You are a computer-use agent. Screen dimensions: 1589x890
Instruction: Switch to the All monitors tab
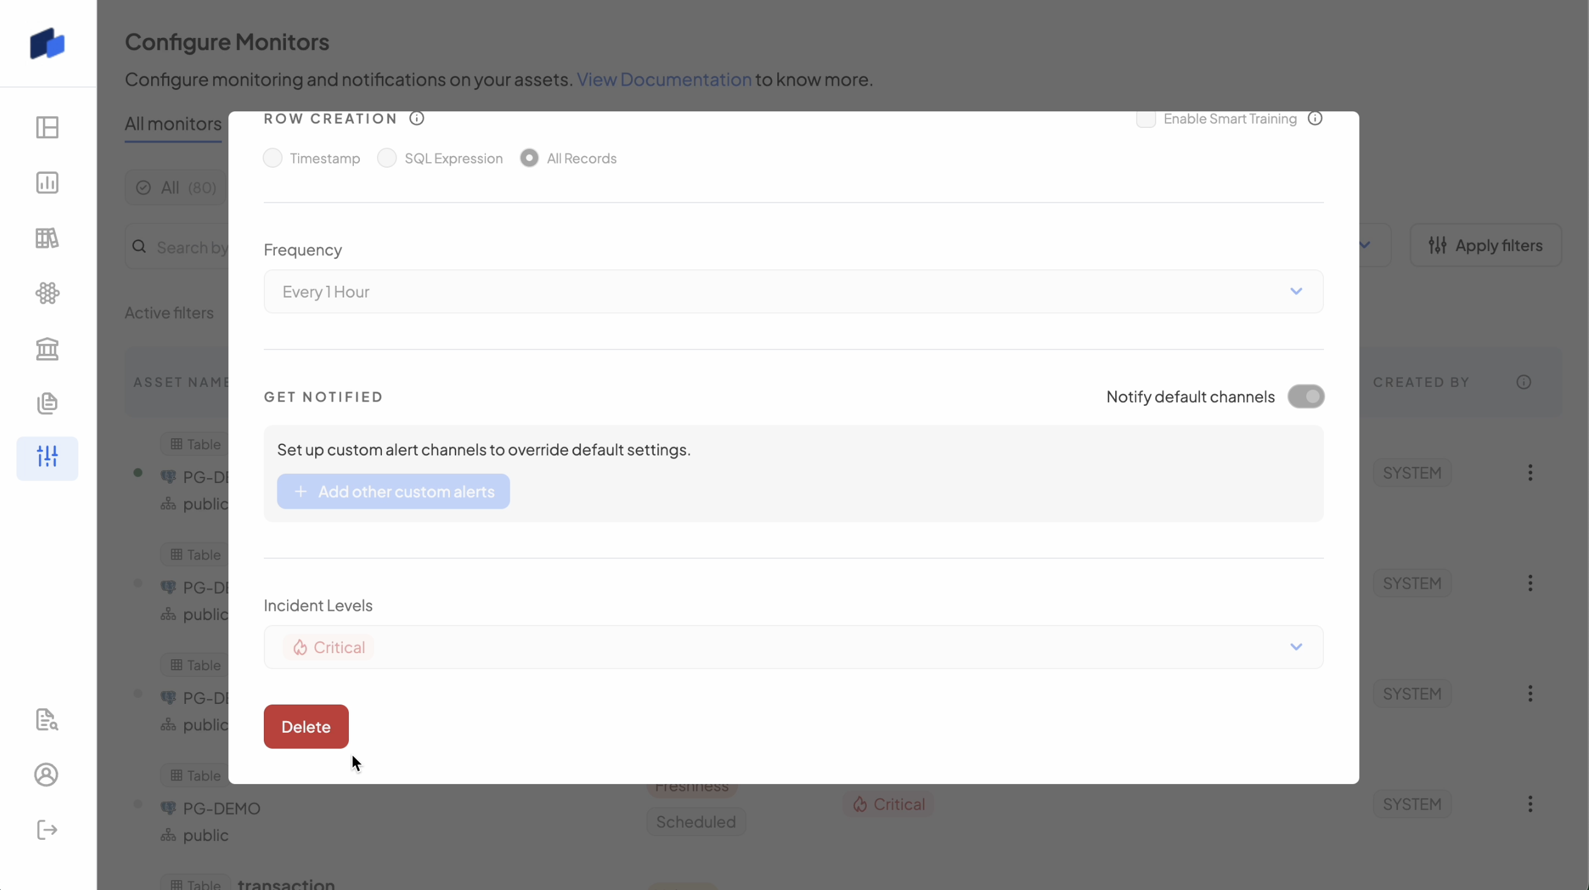pos(173,124)
